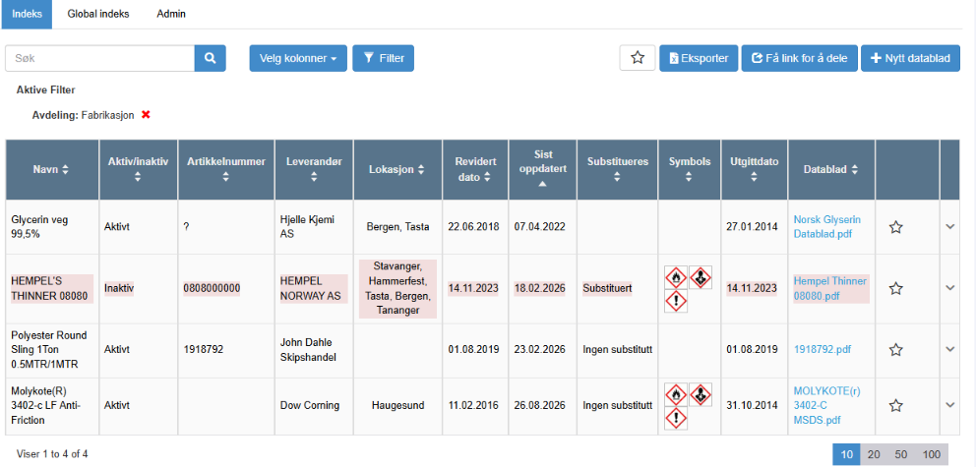Image resolution: width=976 pixels, height=467 pixels.
Task: Switch to the Global indeks tab
Action: click(98, 14)
